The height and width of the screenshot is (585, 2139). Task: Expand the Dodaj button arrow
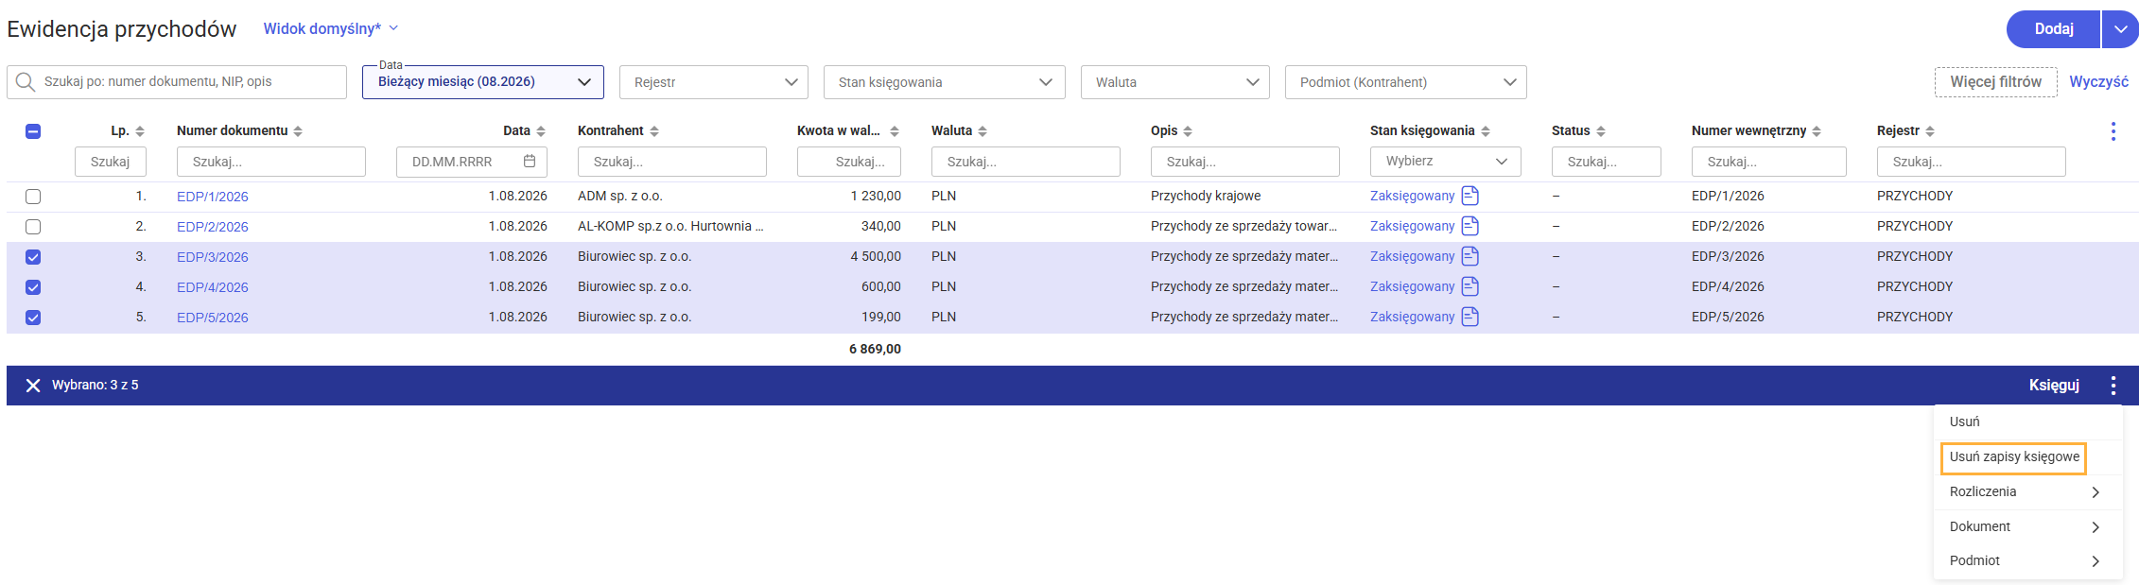coord(2121,29)
